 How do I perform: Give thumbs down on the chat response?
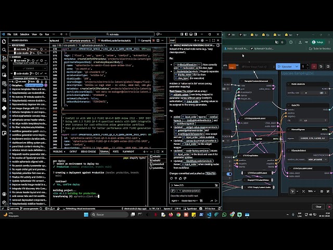(x=185, y=179)
